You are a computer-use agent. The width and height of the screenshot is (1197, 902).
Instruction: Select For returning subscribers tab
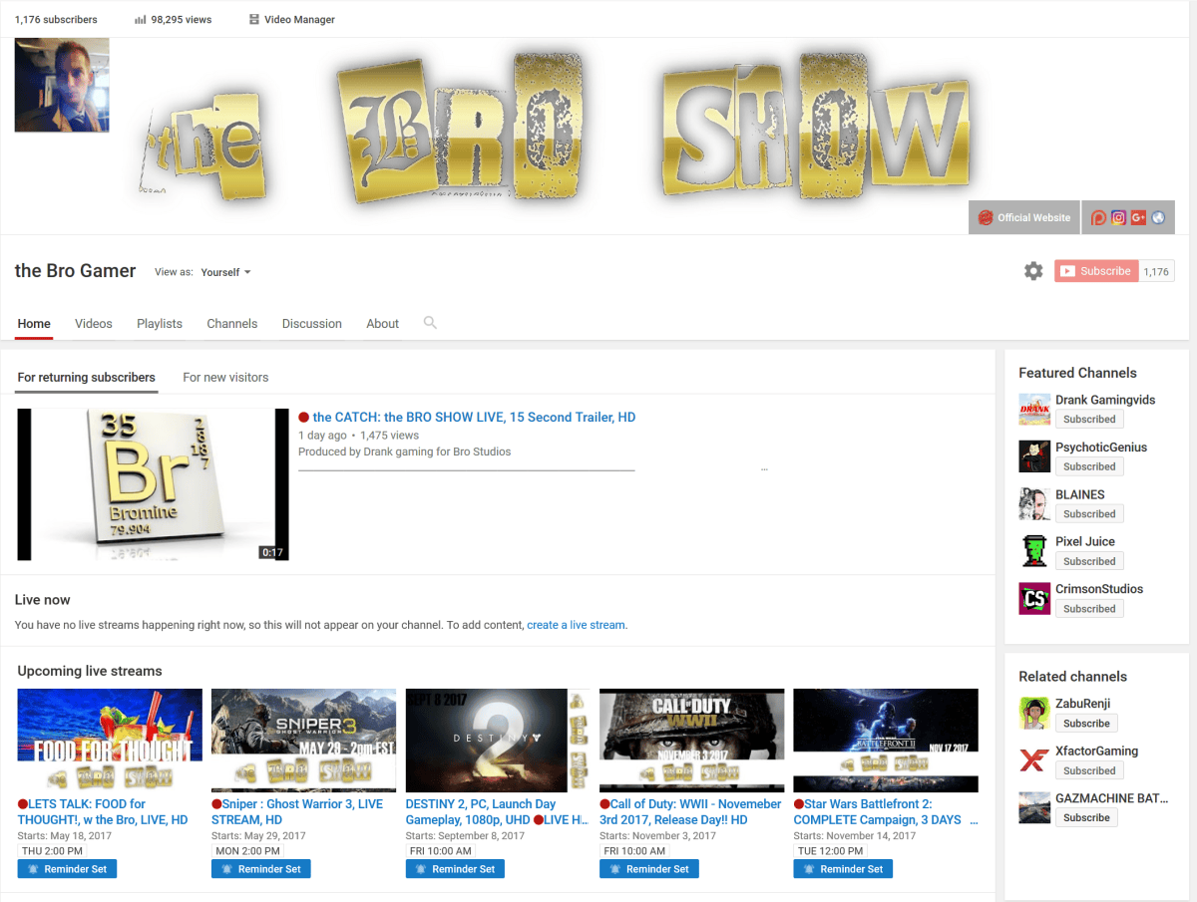tap(87, 378)
